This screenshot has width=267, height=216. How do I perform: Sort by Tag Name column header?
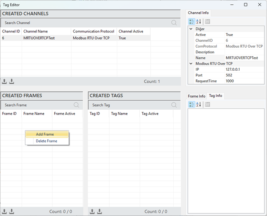click(124, 114)
